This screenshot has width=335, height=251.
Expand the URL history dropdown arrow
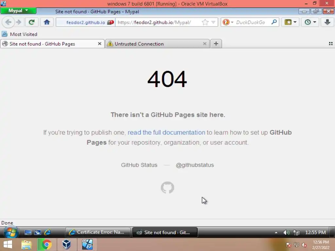pyautogui.click(x=213, y=22)
